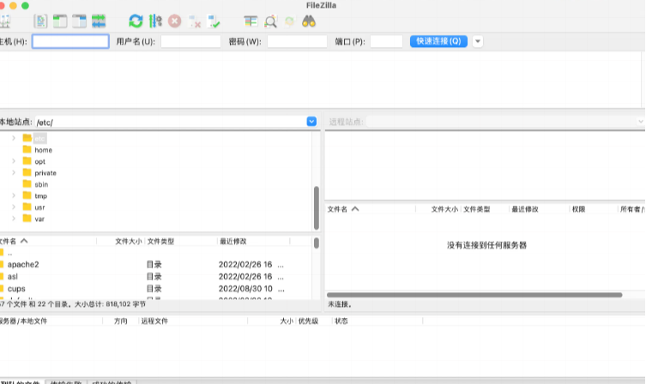Click the local tree vertical scrollbar

coord(317,207)
